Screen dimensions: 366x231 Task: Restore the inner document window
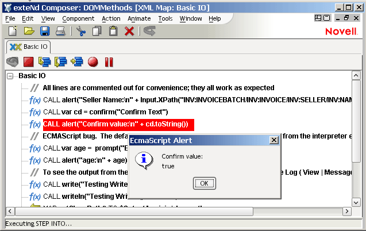(x=346, y=18)
